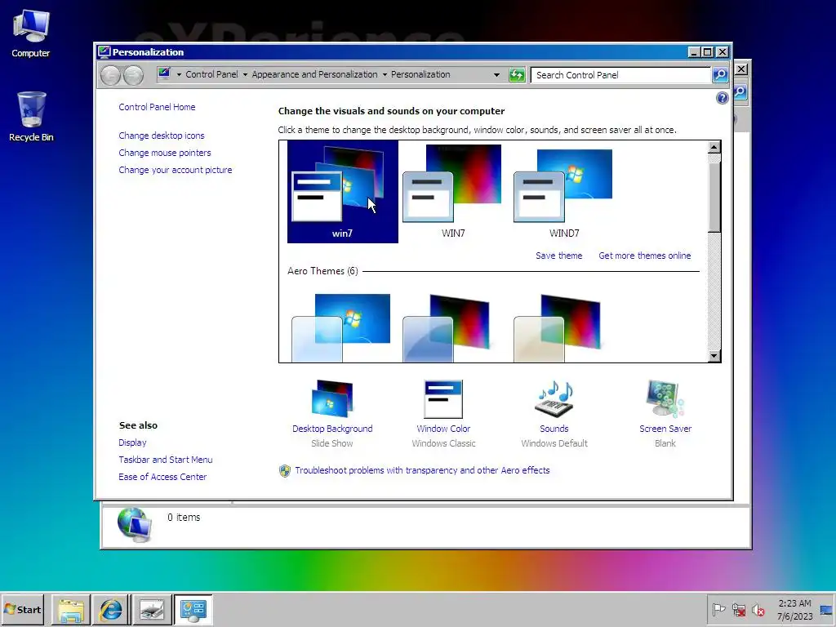
Task: Click the Forward navigation arrow button
Action: pos(133,75)
